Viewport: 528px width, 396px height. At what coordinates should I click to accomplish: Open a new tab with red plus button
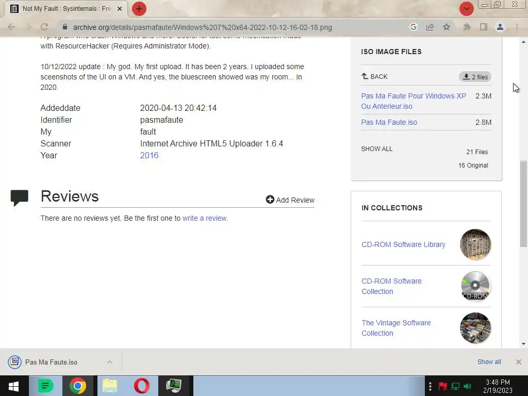[139, 9]
